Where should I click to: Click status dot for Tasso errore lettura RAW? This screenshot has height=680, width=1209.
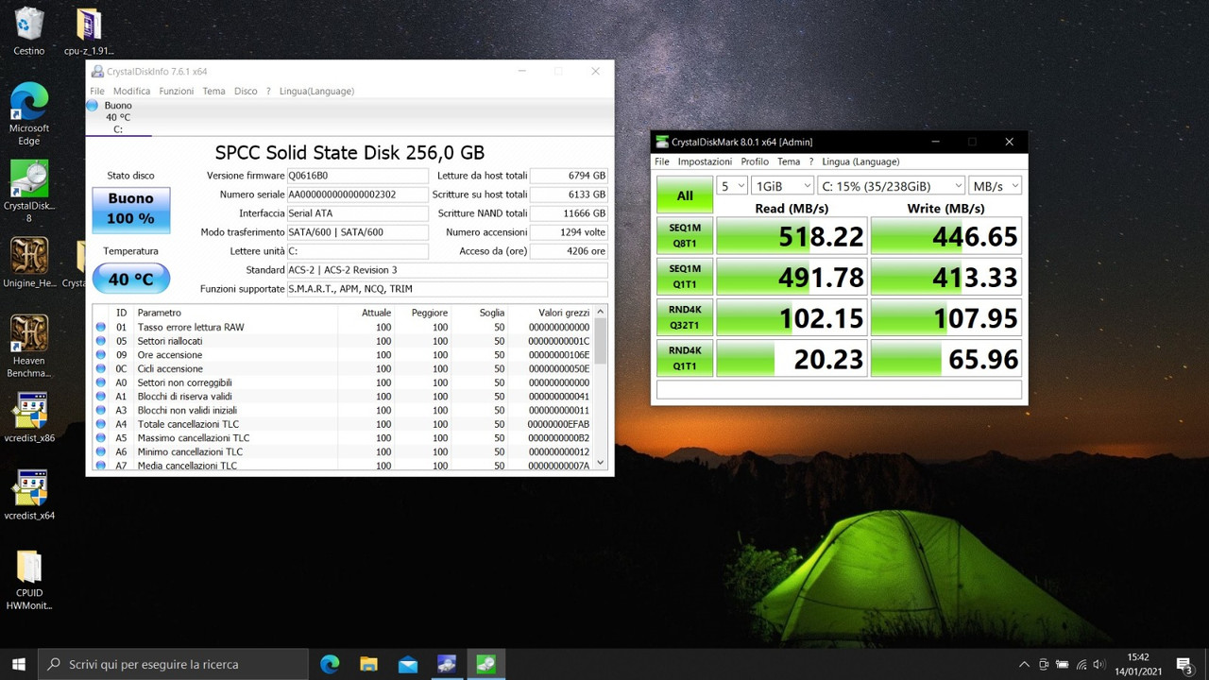pos(101,327)
